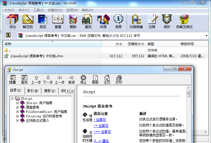
Task: Open the 收藏夹(O) menu
Action: pyautogui.click(x=55, y=10)
